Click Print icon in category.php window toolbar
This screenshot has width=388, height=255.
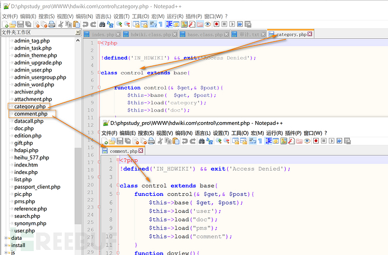[x=52, y=24]
